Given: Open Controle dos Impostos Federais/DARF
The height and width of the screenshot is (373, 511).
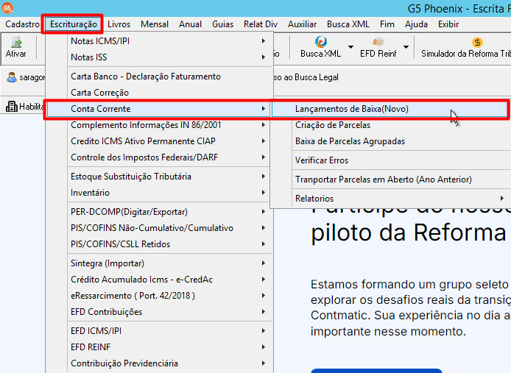Looking at the screenshot, I should coord(158,157).
